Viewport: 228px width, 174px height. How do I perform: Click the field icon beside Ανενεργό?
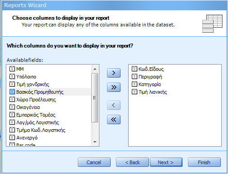(12, 138)
